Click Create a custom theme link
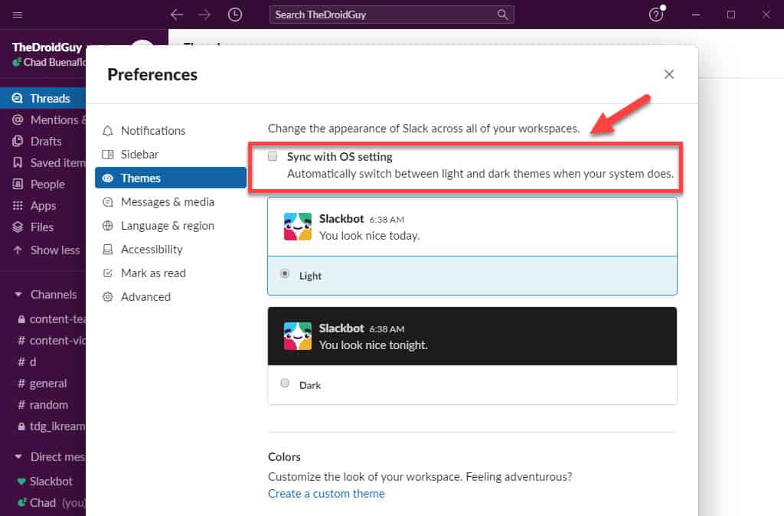 click(326, 494)
